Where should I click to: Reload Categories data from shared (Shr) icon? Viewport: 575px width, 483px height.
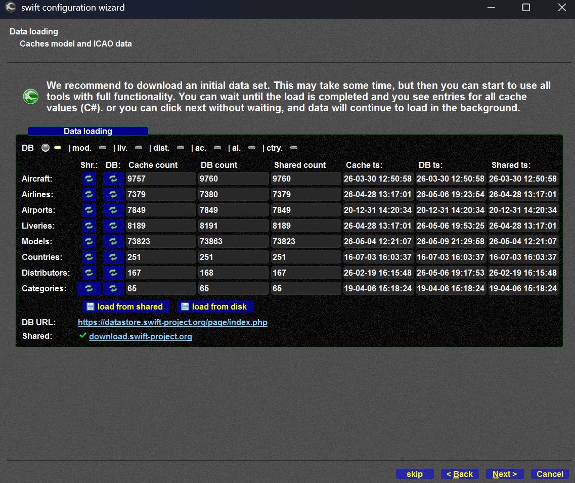click(x=89, y=289)
